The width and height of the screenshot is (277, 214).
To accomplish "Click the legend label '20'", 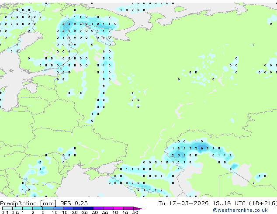I will pos(75,212).
